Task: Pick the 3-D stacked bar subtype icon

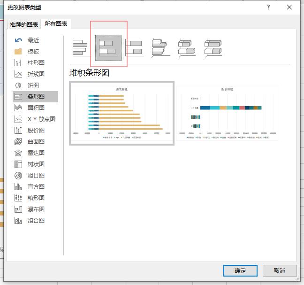Action: click(187, 48)
